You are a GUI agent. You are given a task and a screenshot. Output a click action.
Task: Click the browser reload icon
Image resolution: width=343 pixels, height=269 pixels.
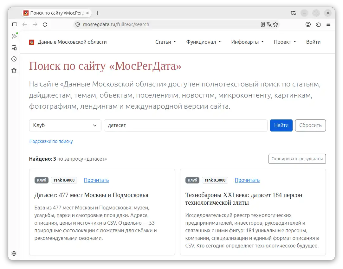[45, 24]
